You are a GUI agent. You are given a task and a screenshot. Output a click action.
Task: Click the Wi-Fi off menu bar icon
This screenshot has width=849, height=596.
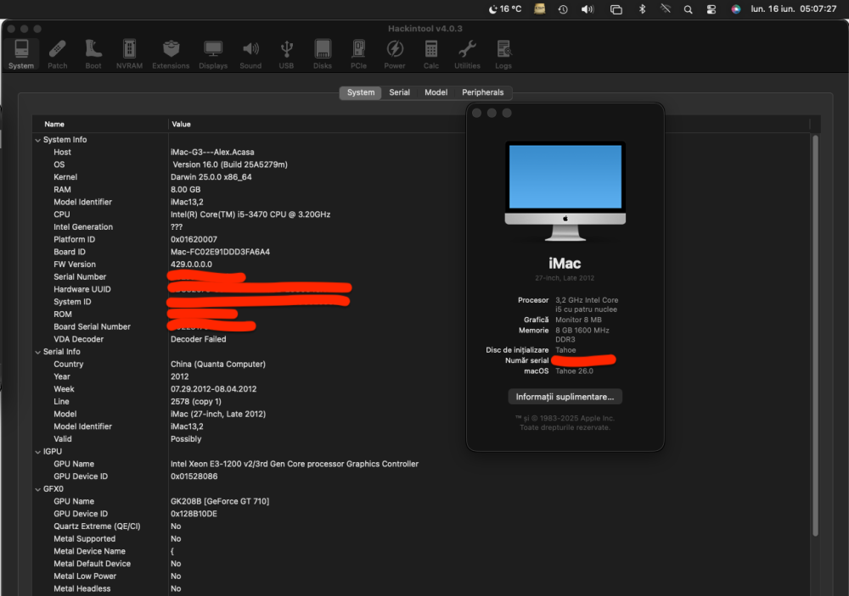click(666, 9)
